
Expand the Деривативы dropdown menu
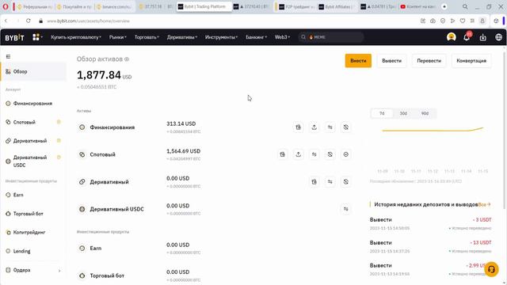click(x=182, y=37)
